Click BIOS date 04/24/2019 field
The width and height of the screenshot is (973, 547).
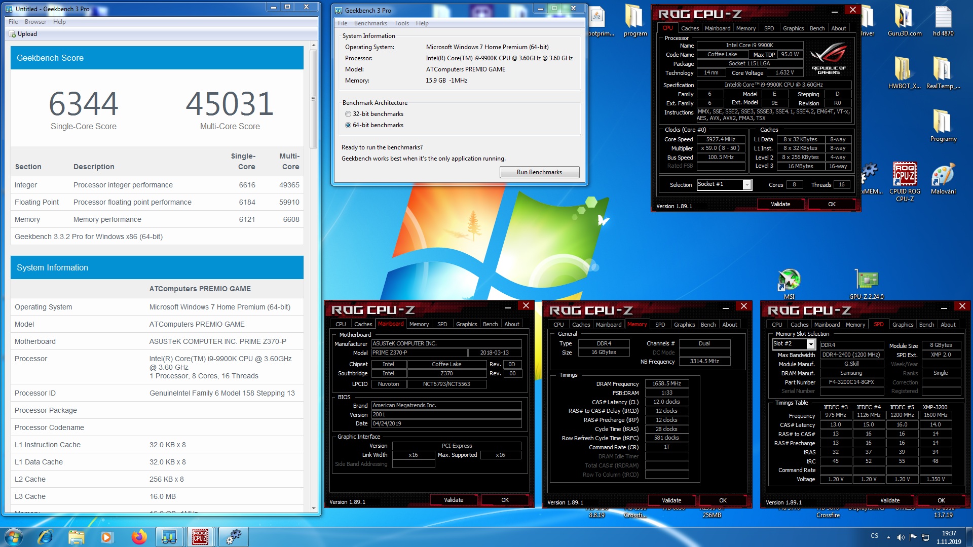tap(446, 424)
